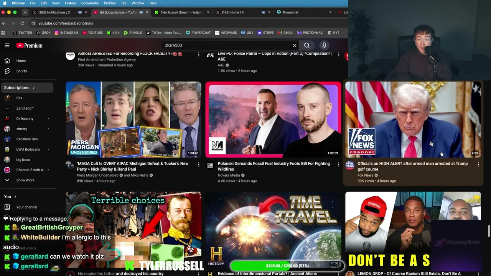Screen dimensions: 491x276
Task: Open the History menu
Action: click(70, 3)
